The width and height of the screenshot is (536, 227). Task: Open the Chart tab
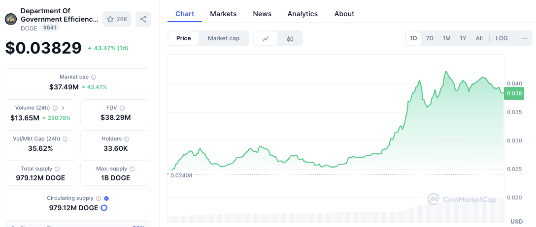coord(185,14)
